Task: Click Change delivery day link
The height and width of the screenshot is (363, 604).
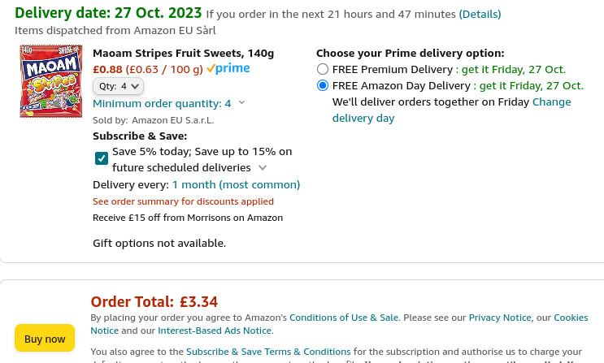Action: pos(451,110)
